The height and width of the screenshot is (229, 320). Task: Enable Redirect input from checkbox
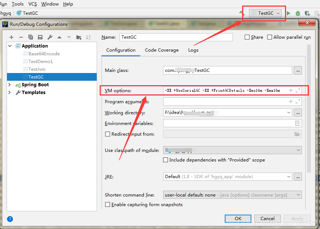click(x=107, y=134)
